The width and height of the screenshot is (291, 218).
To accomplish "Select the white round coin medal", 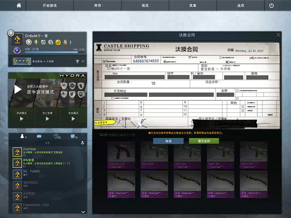I will 29,42.
